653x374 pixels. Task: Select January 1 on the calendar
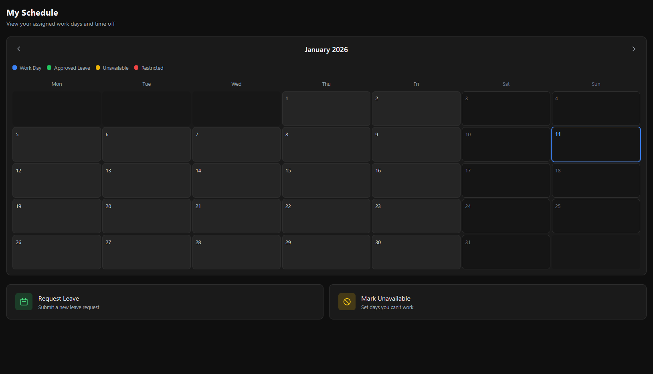pos(326,109)
